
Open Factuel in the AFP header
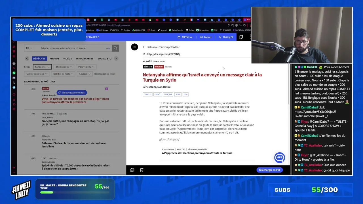tap(206, 37)
